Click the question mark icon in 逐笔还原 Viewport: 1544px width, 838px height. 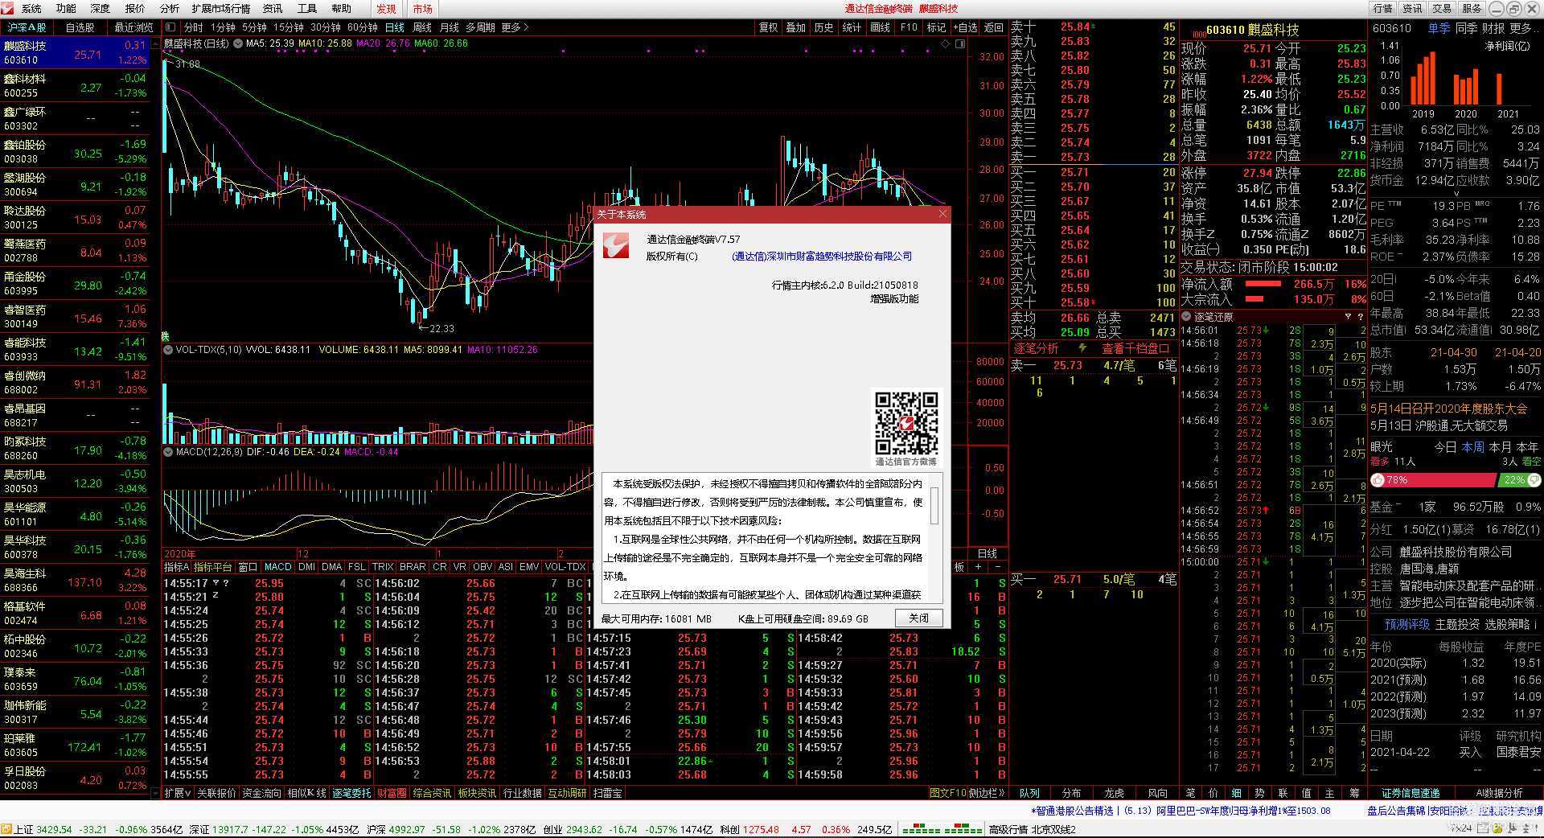pyautogui.click(x=1362, y=317)
